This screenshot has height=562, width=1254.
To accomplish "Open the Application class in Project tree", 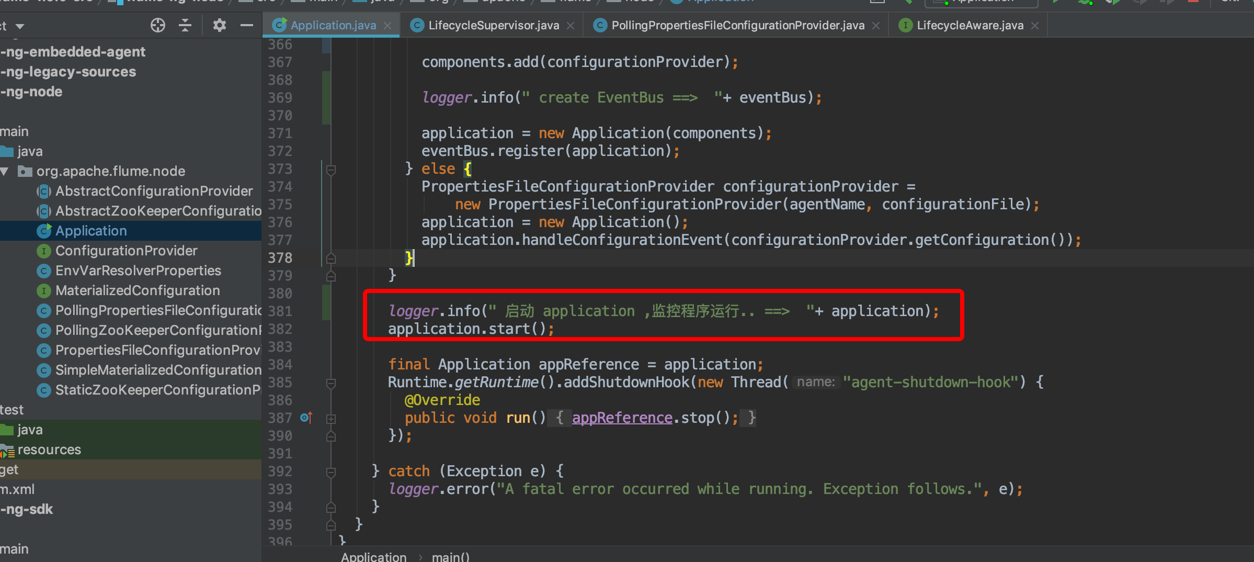I will [x=90, y=230].
